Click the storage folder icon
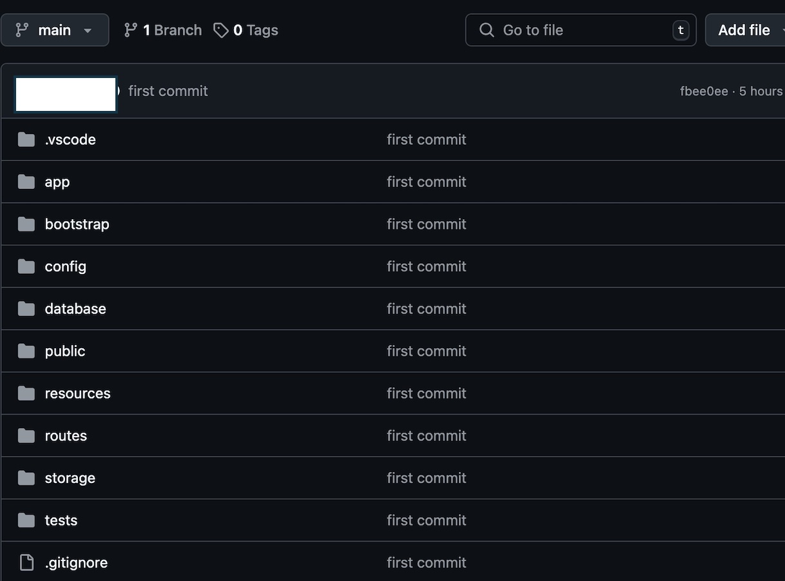The height and width of the screenshot is (581, 785). [26, 478]
